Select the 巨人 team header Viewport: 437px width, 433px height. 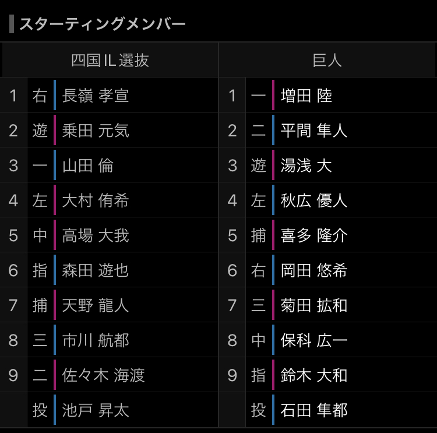327,61
